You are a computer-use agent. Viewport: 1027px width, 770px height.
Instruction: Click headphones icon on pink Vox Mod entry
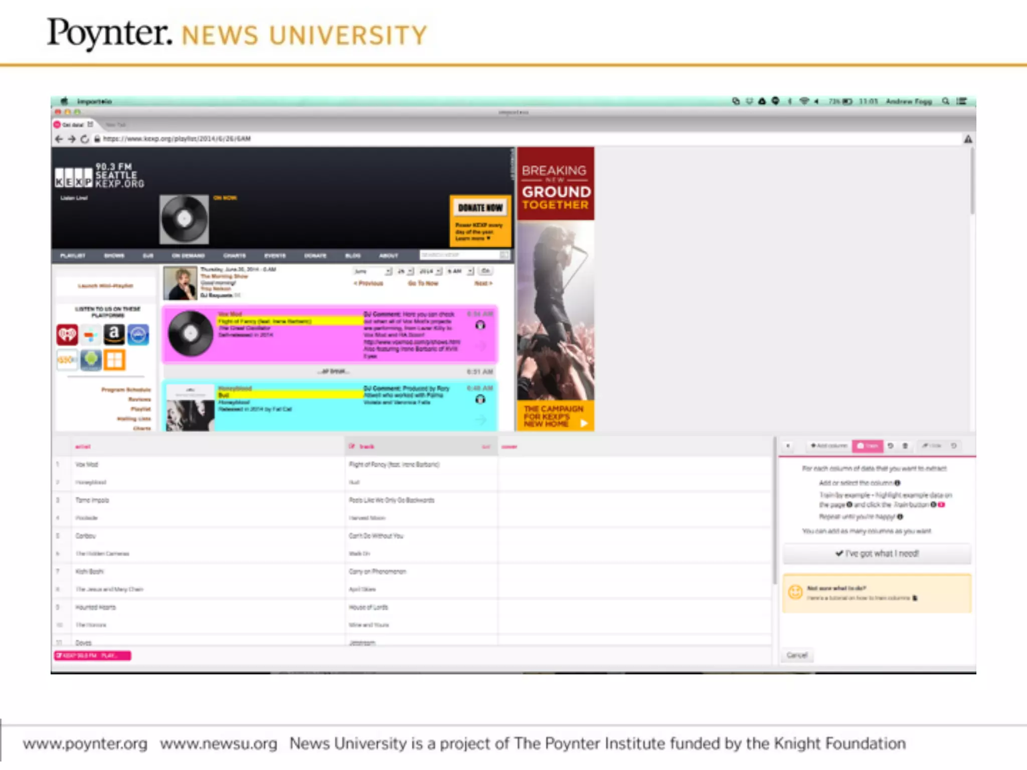480,325
